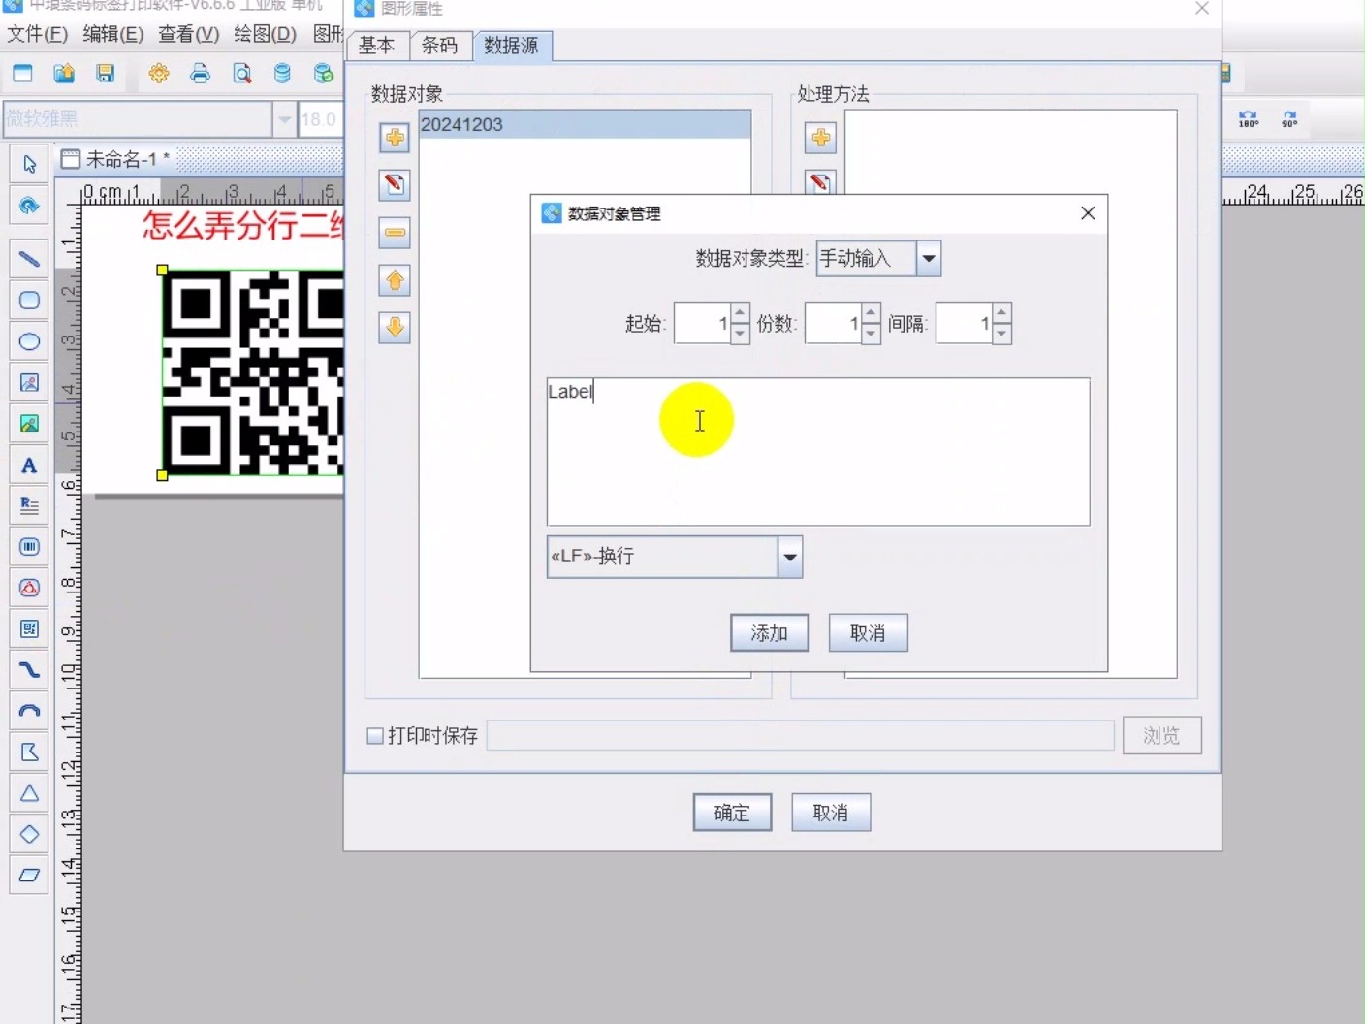Screen dimensions: 1365x1024
Task: Switch to the 条码 tab
Action: pos(440,46)
